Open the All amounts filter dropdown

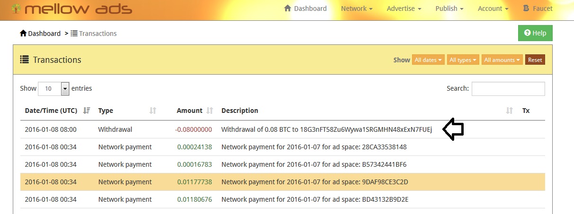click(x=502, y=60)
